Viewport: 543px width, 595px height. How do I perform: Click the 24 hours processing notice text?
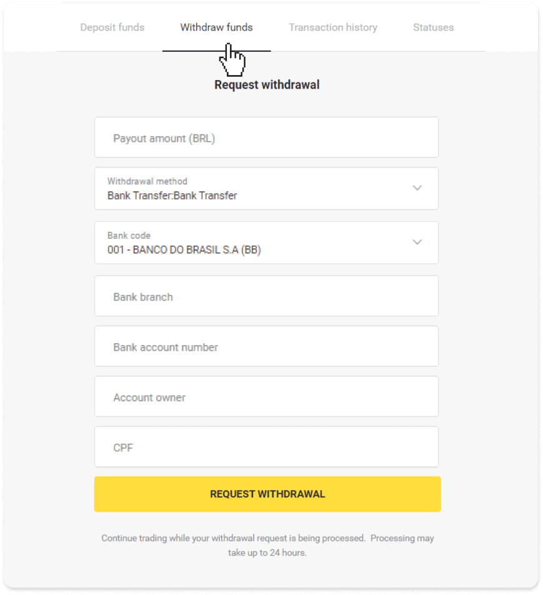coord(267,544)
